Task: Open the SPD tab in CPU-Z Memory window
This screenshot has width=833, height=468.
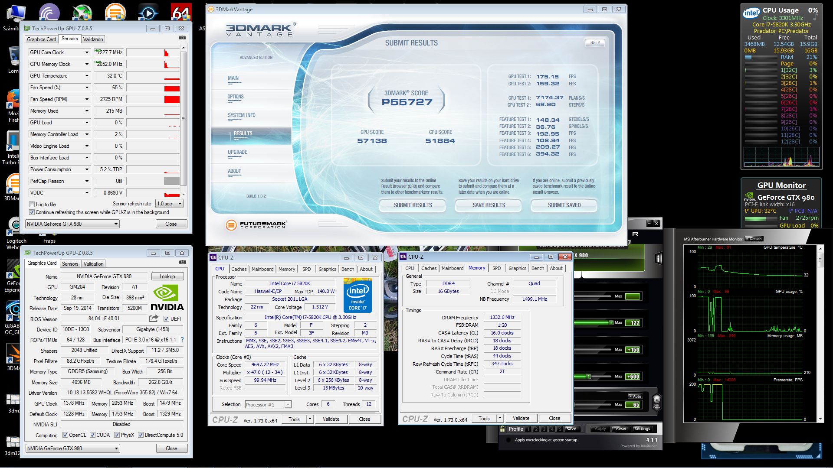Action: [x=497, y=268]
